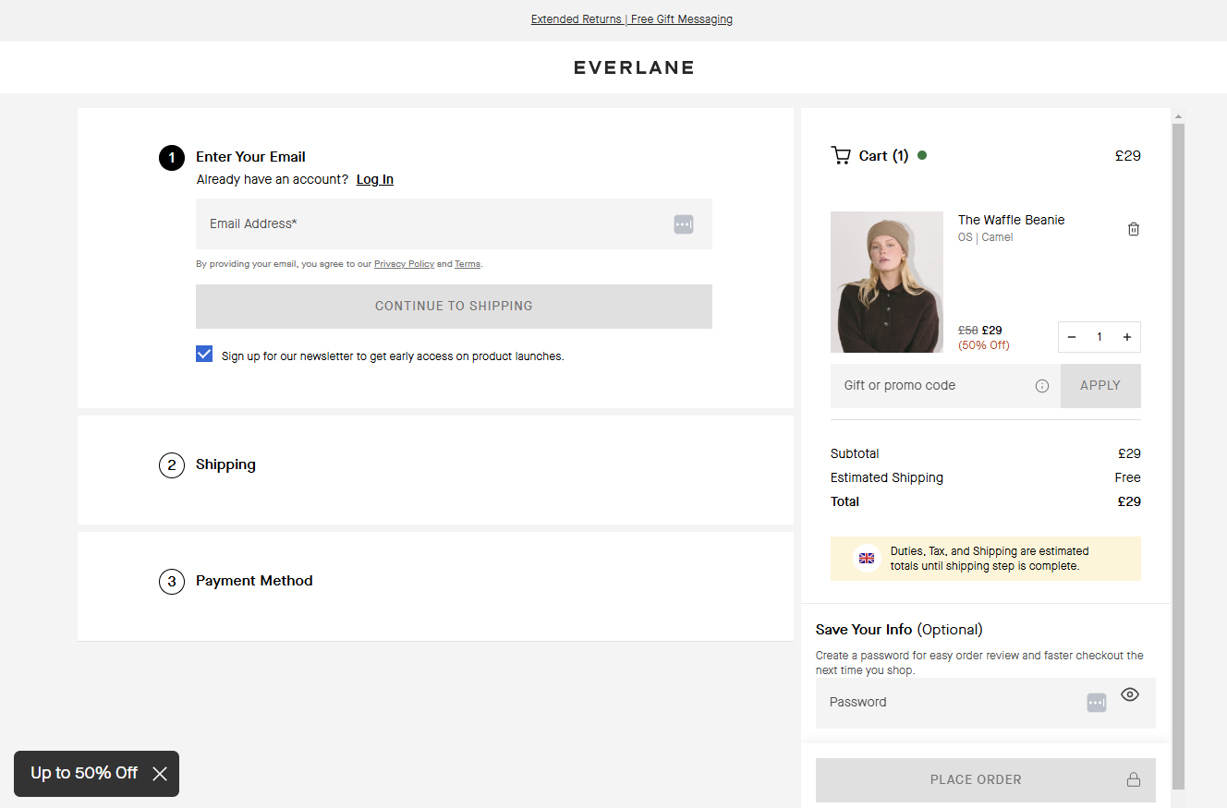Image resolution: width=1227 pixels, height=808 pixels.
Task: Click the Enter Your Email heading
Action: (x=250, y=157)
